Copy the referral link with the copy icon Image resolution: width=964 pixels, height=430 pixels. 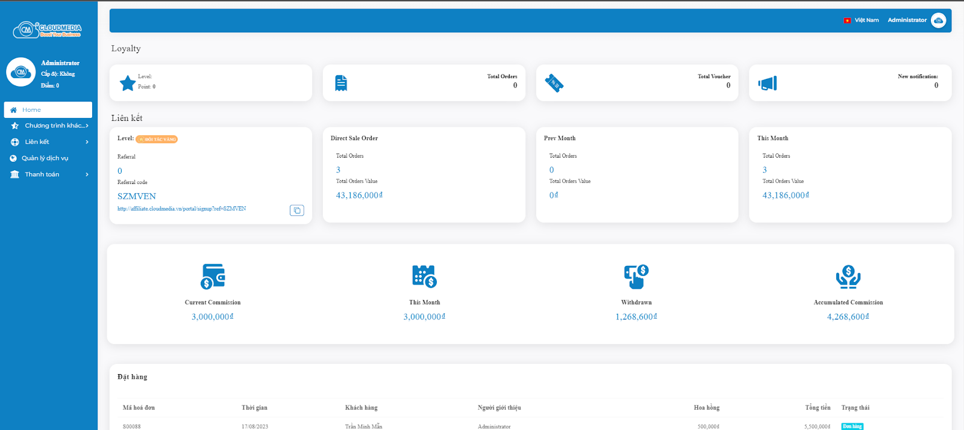pyautogui.click(x=297, y=210)
